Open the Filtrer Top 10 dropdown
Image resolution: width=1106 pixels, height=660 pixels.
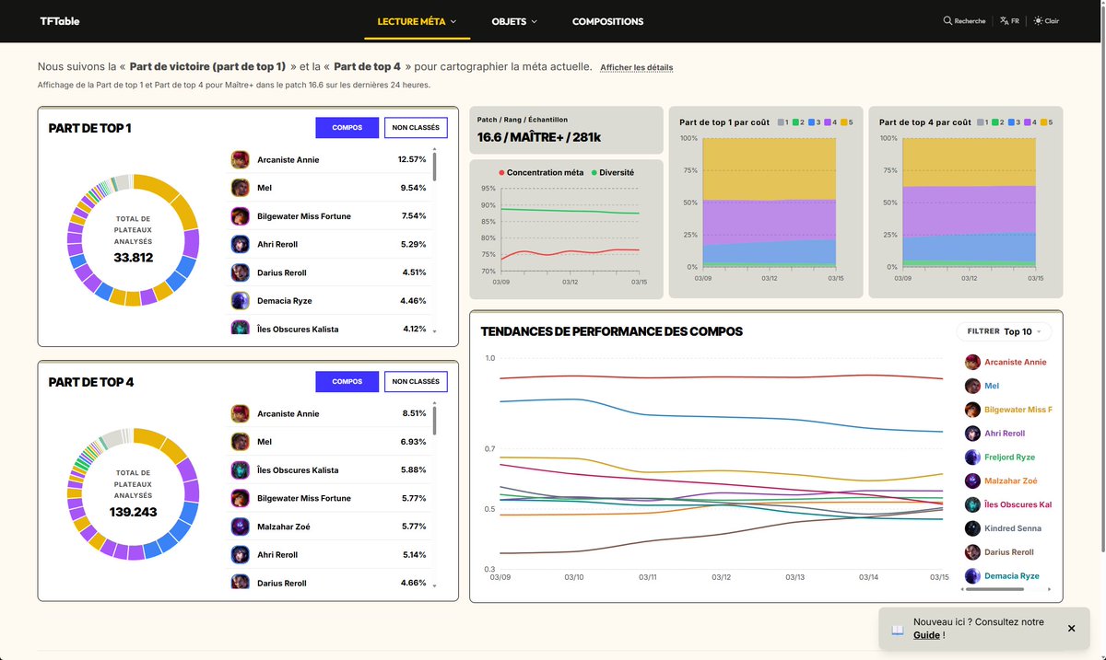[x=1004, y=331]
